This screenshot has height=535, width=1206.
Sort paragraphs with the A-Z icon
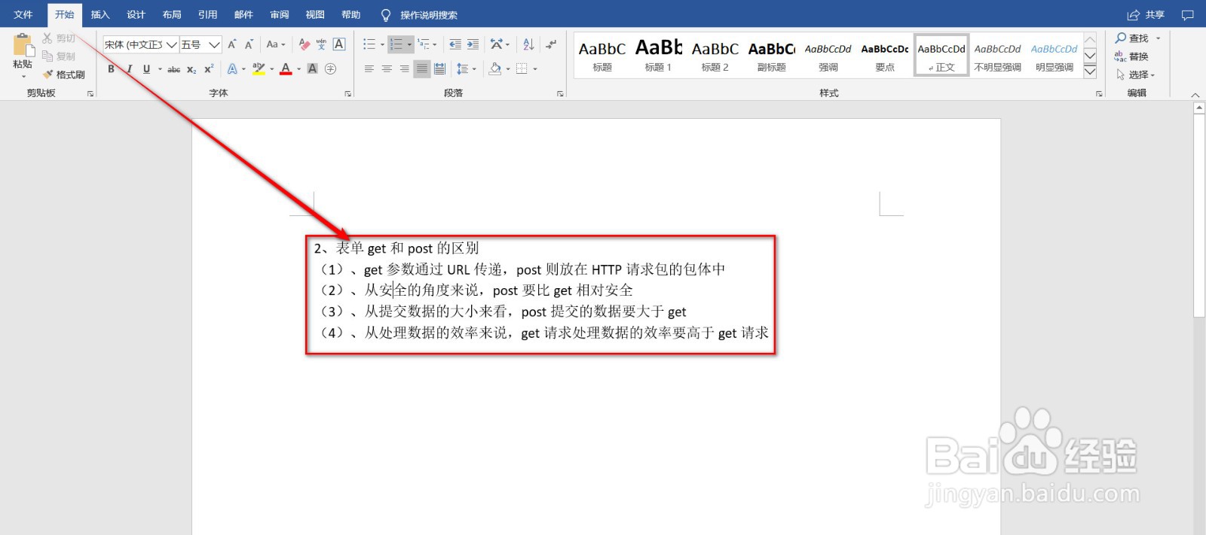click(528, 44)
